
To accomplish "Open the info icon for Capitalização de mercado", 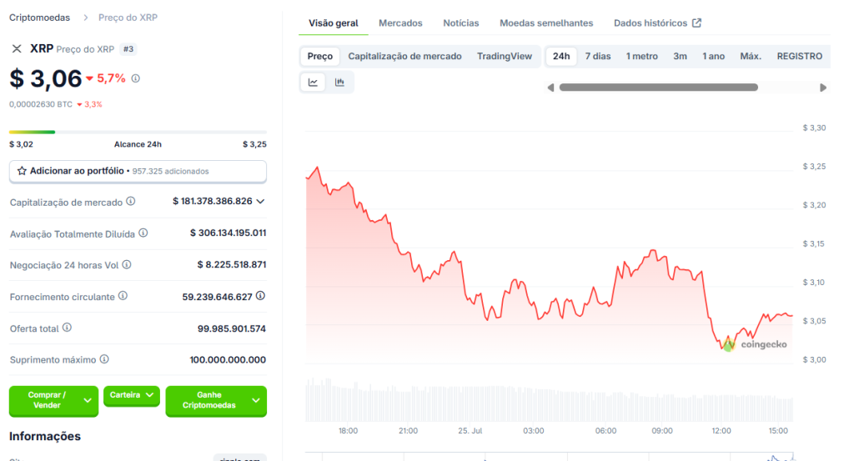I will click(131, 202).
